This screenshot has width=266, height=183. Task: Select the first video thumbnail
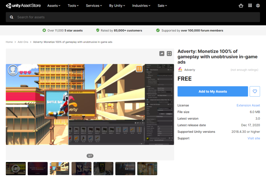tap(16, 169)
